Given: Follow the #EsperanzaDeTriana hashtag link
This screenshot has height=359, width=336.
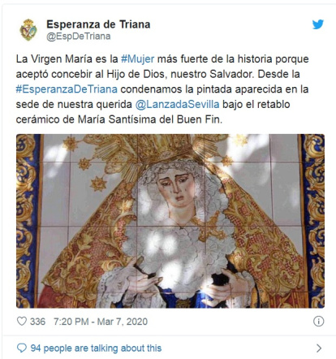Looking at the screenshot, I should click(67, 89).
